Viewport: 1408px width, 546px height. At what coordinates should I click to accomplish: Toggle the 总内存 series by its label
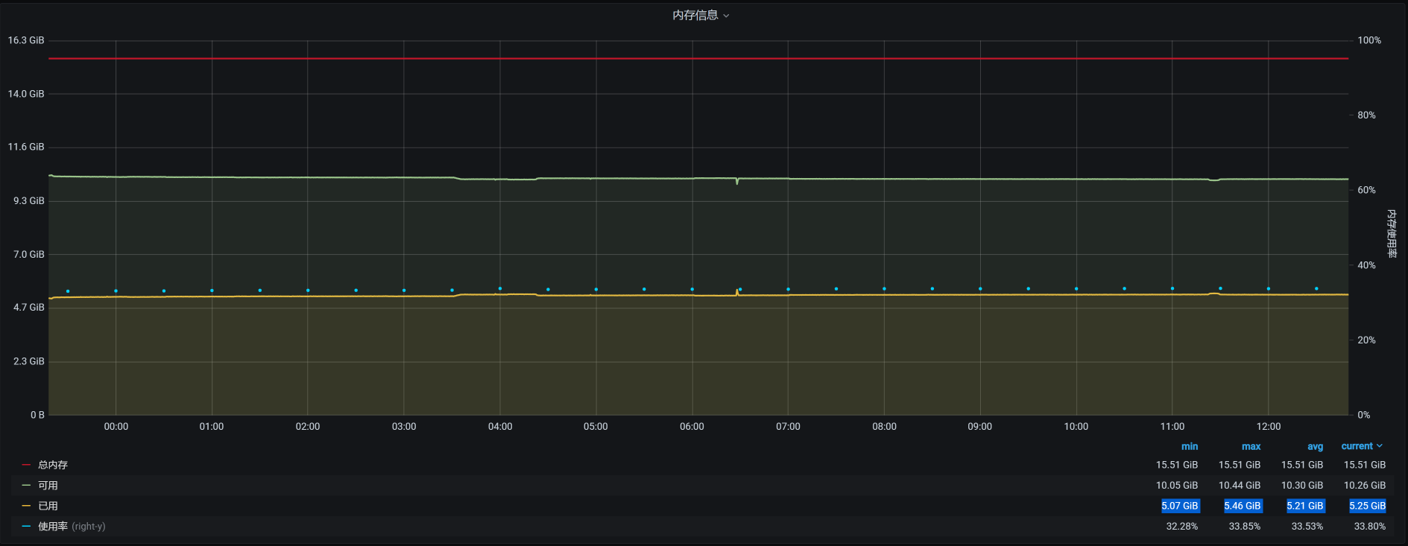tap(53, 465)
